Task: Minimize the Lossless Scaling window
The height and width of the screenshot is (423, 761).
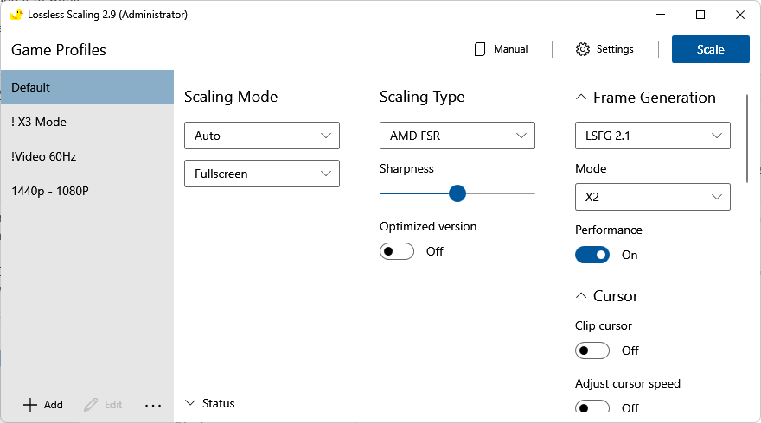Action: [x=661, y=15]
